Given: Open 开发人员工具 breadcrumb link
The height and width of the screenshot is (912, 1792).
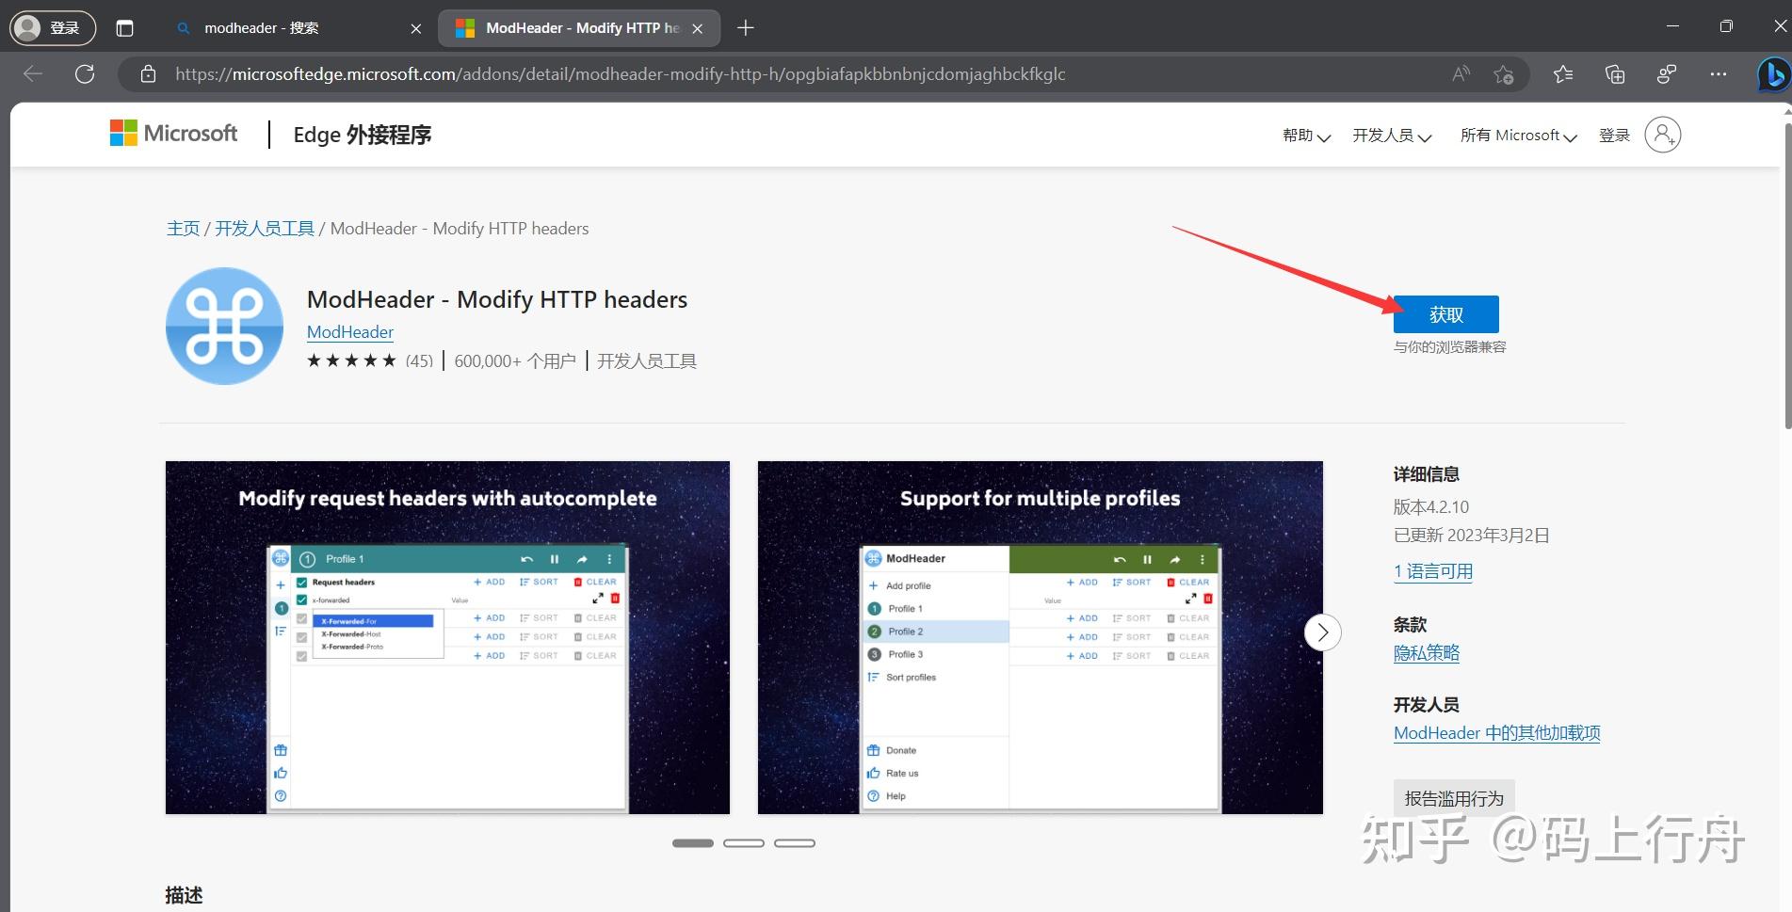Looking at the screenshot, I should pos(265,228).
